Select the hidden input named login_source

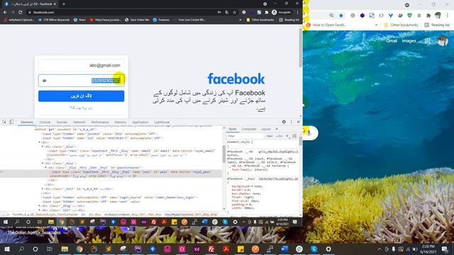pyautogui.click(x=119, y=198)
